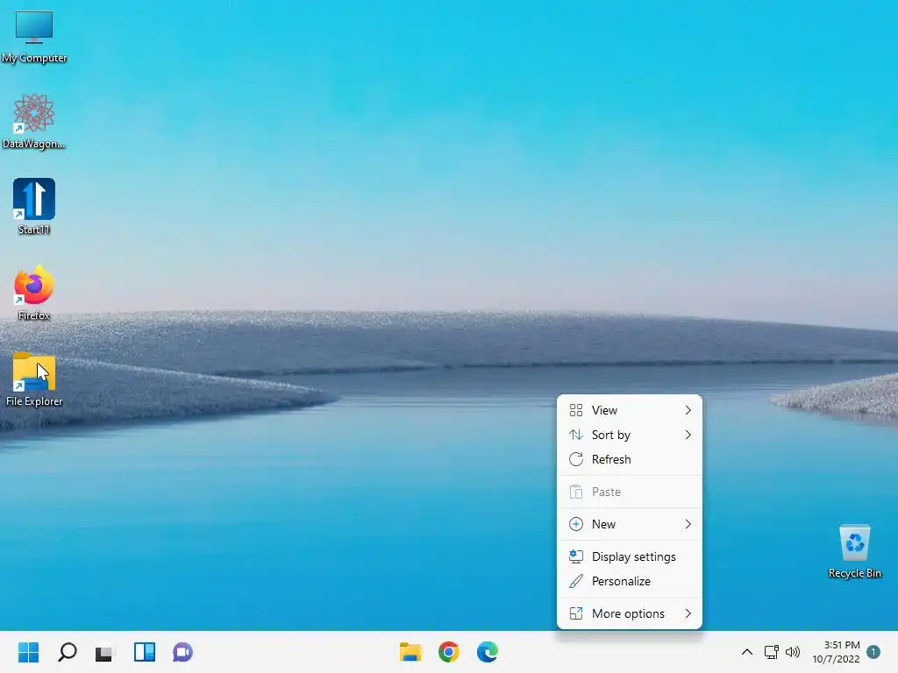
Task: Open taskbar Search magnifier
Action: pos(67,652)
